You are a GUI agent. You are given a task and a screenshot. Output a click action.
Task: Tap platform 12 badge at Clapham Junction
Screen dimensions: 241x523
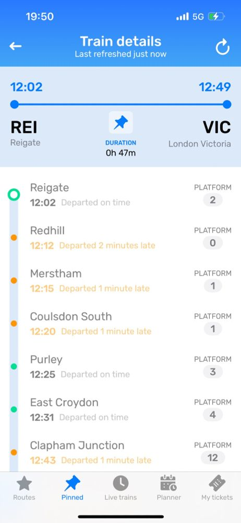213,458
